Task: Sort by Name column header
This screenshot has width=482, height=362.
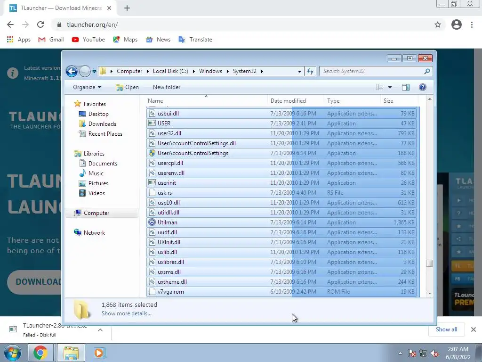Action: tap(206, 101)
